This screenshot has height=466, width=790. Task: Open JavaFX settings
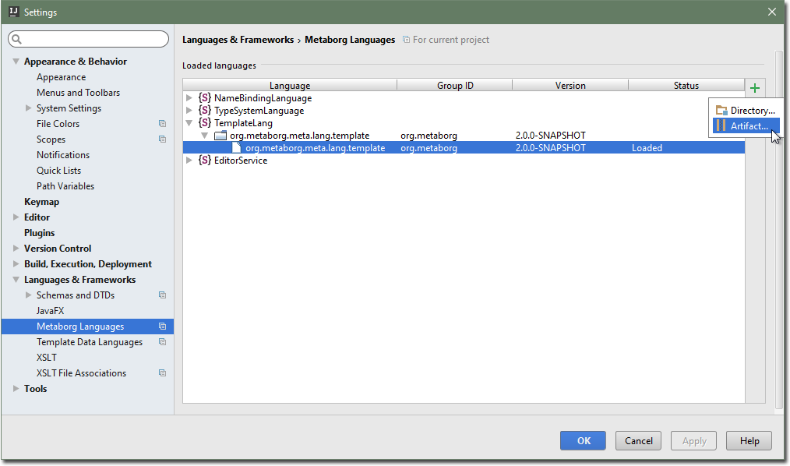coord(50,311)
